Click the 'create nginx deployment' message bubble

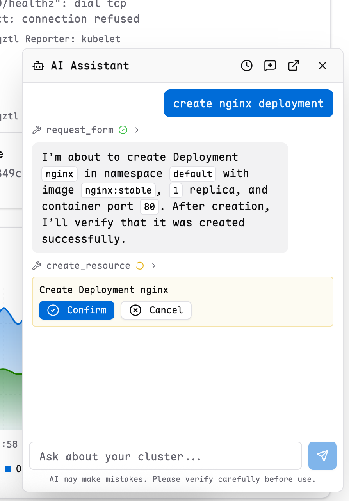pos(248,103)
